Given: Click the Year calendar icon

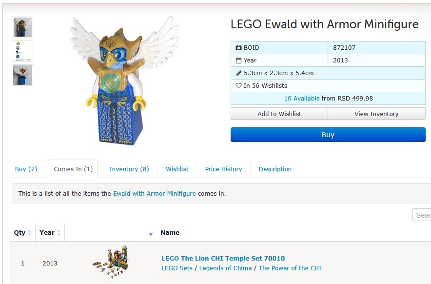Looking at the screenshot, I should pyautogui.click(x=238, y=61).
